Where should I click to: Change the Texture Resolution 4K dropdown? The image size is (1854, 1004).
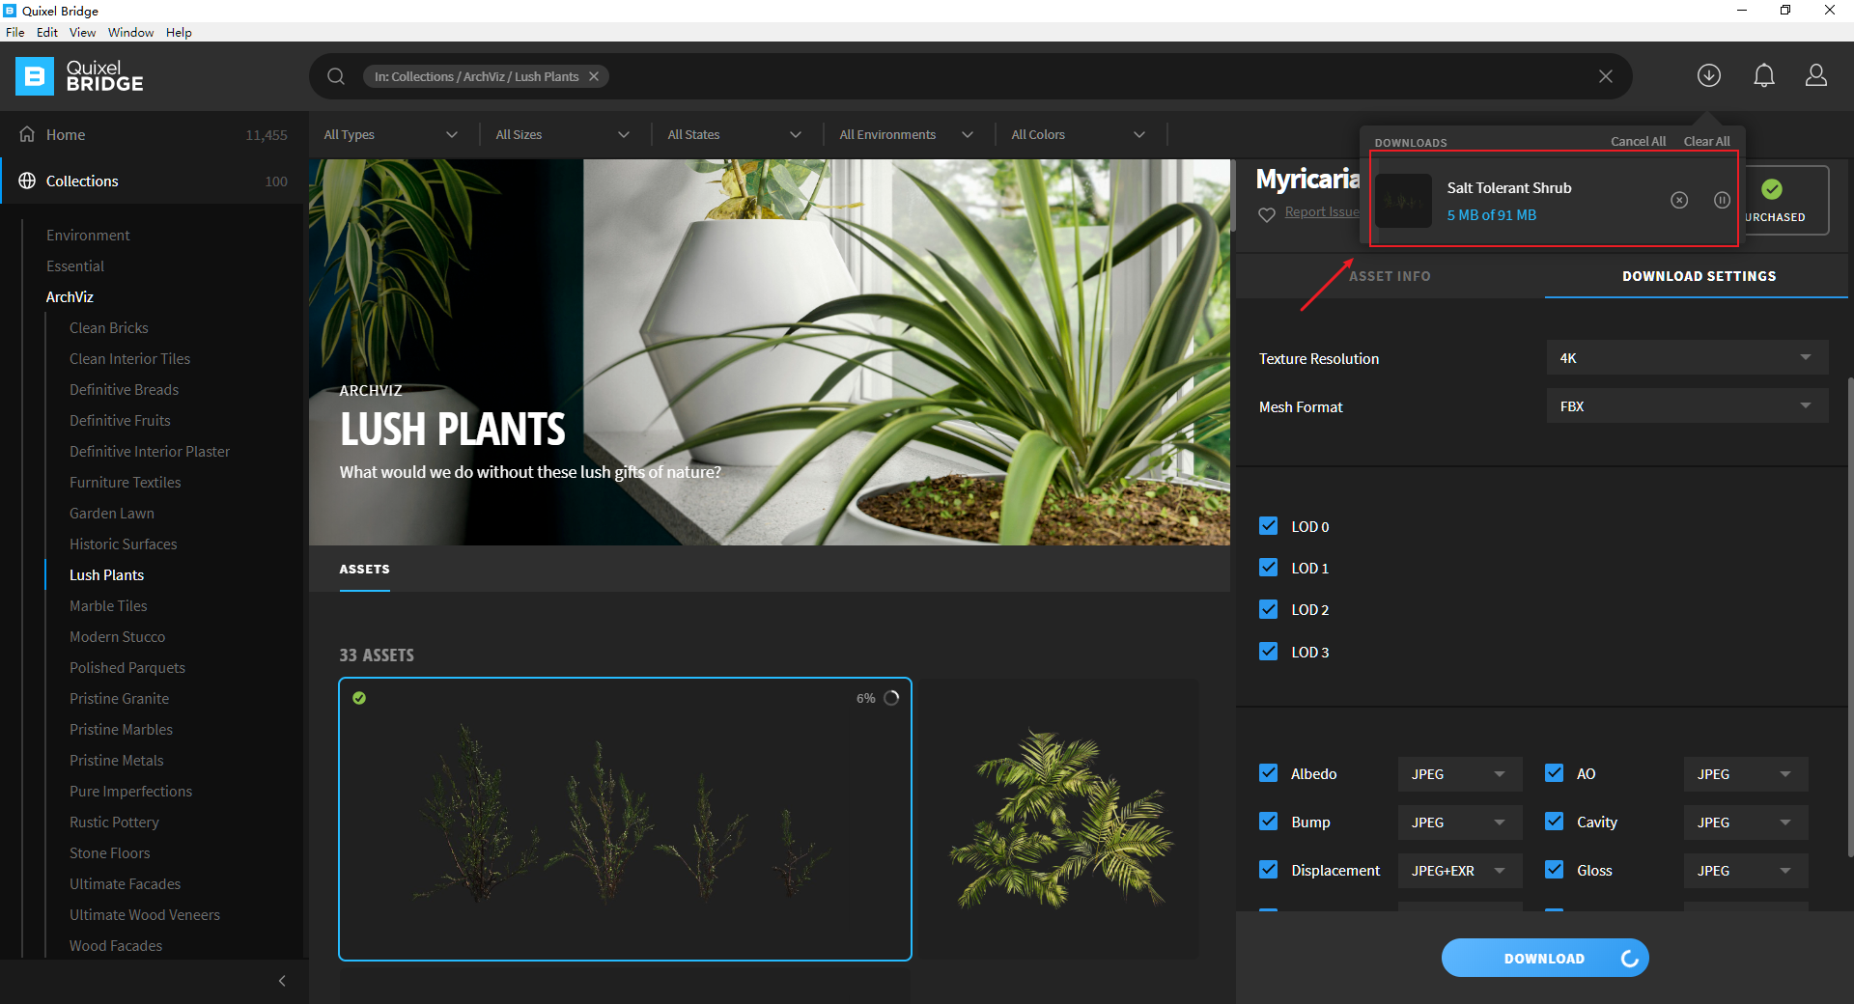pyautogui.click(x=1687, y=358)
